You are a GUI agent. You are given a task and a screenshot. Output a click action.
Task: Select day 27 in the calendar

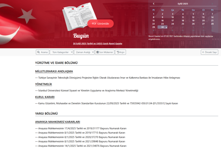(x=203, y=24)
